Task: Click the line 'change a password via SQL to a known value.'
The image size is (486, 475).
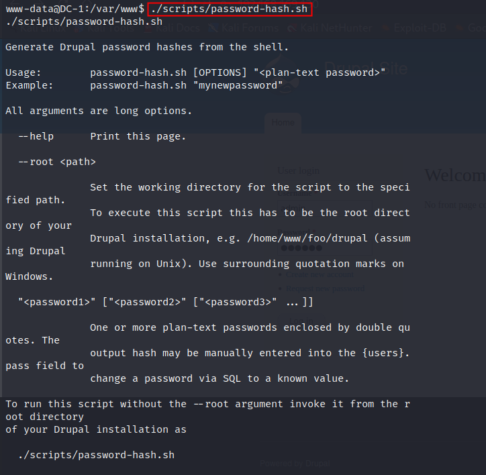Action: click(x=220, y=378)
